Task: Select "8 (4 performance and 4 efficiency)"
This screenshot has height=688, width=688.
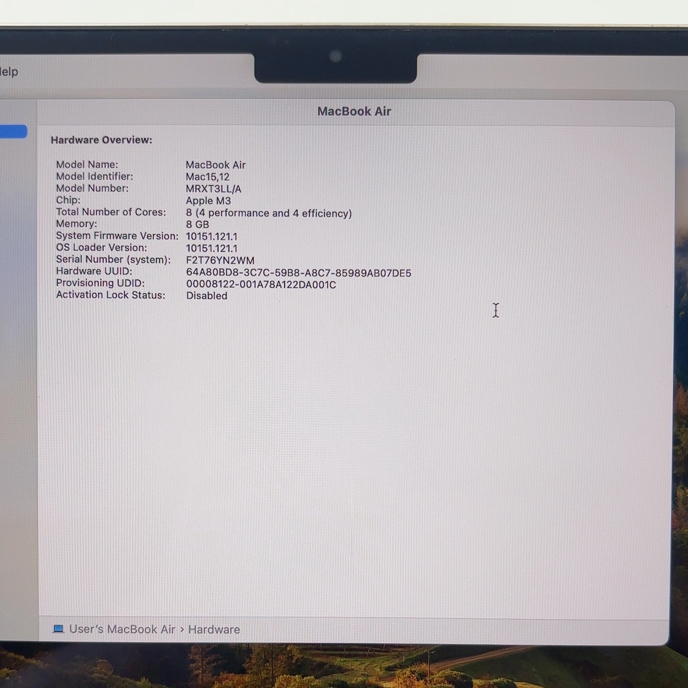Action: (269, 213)
